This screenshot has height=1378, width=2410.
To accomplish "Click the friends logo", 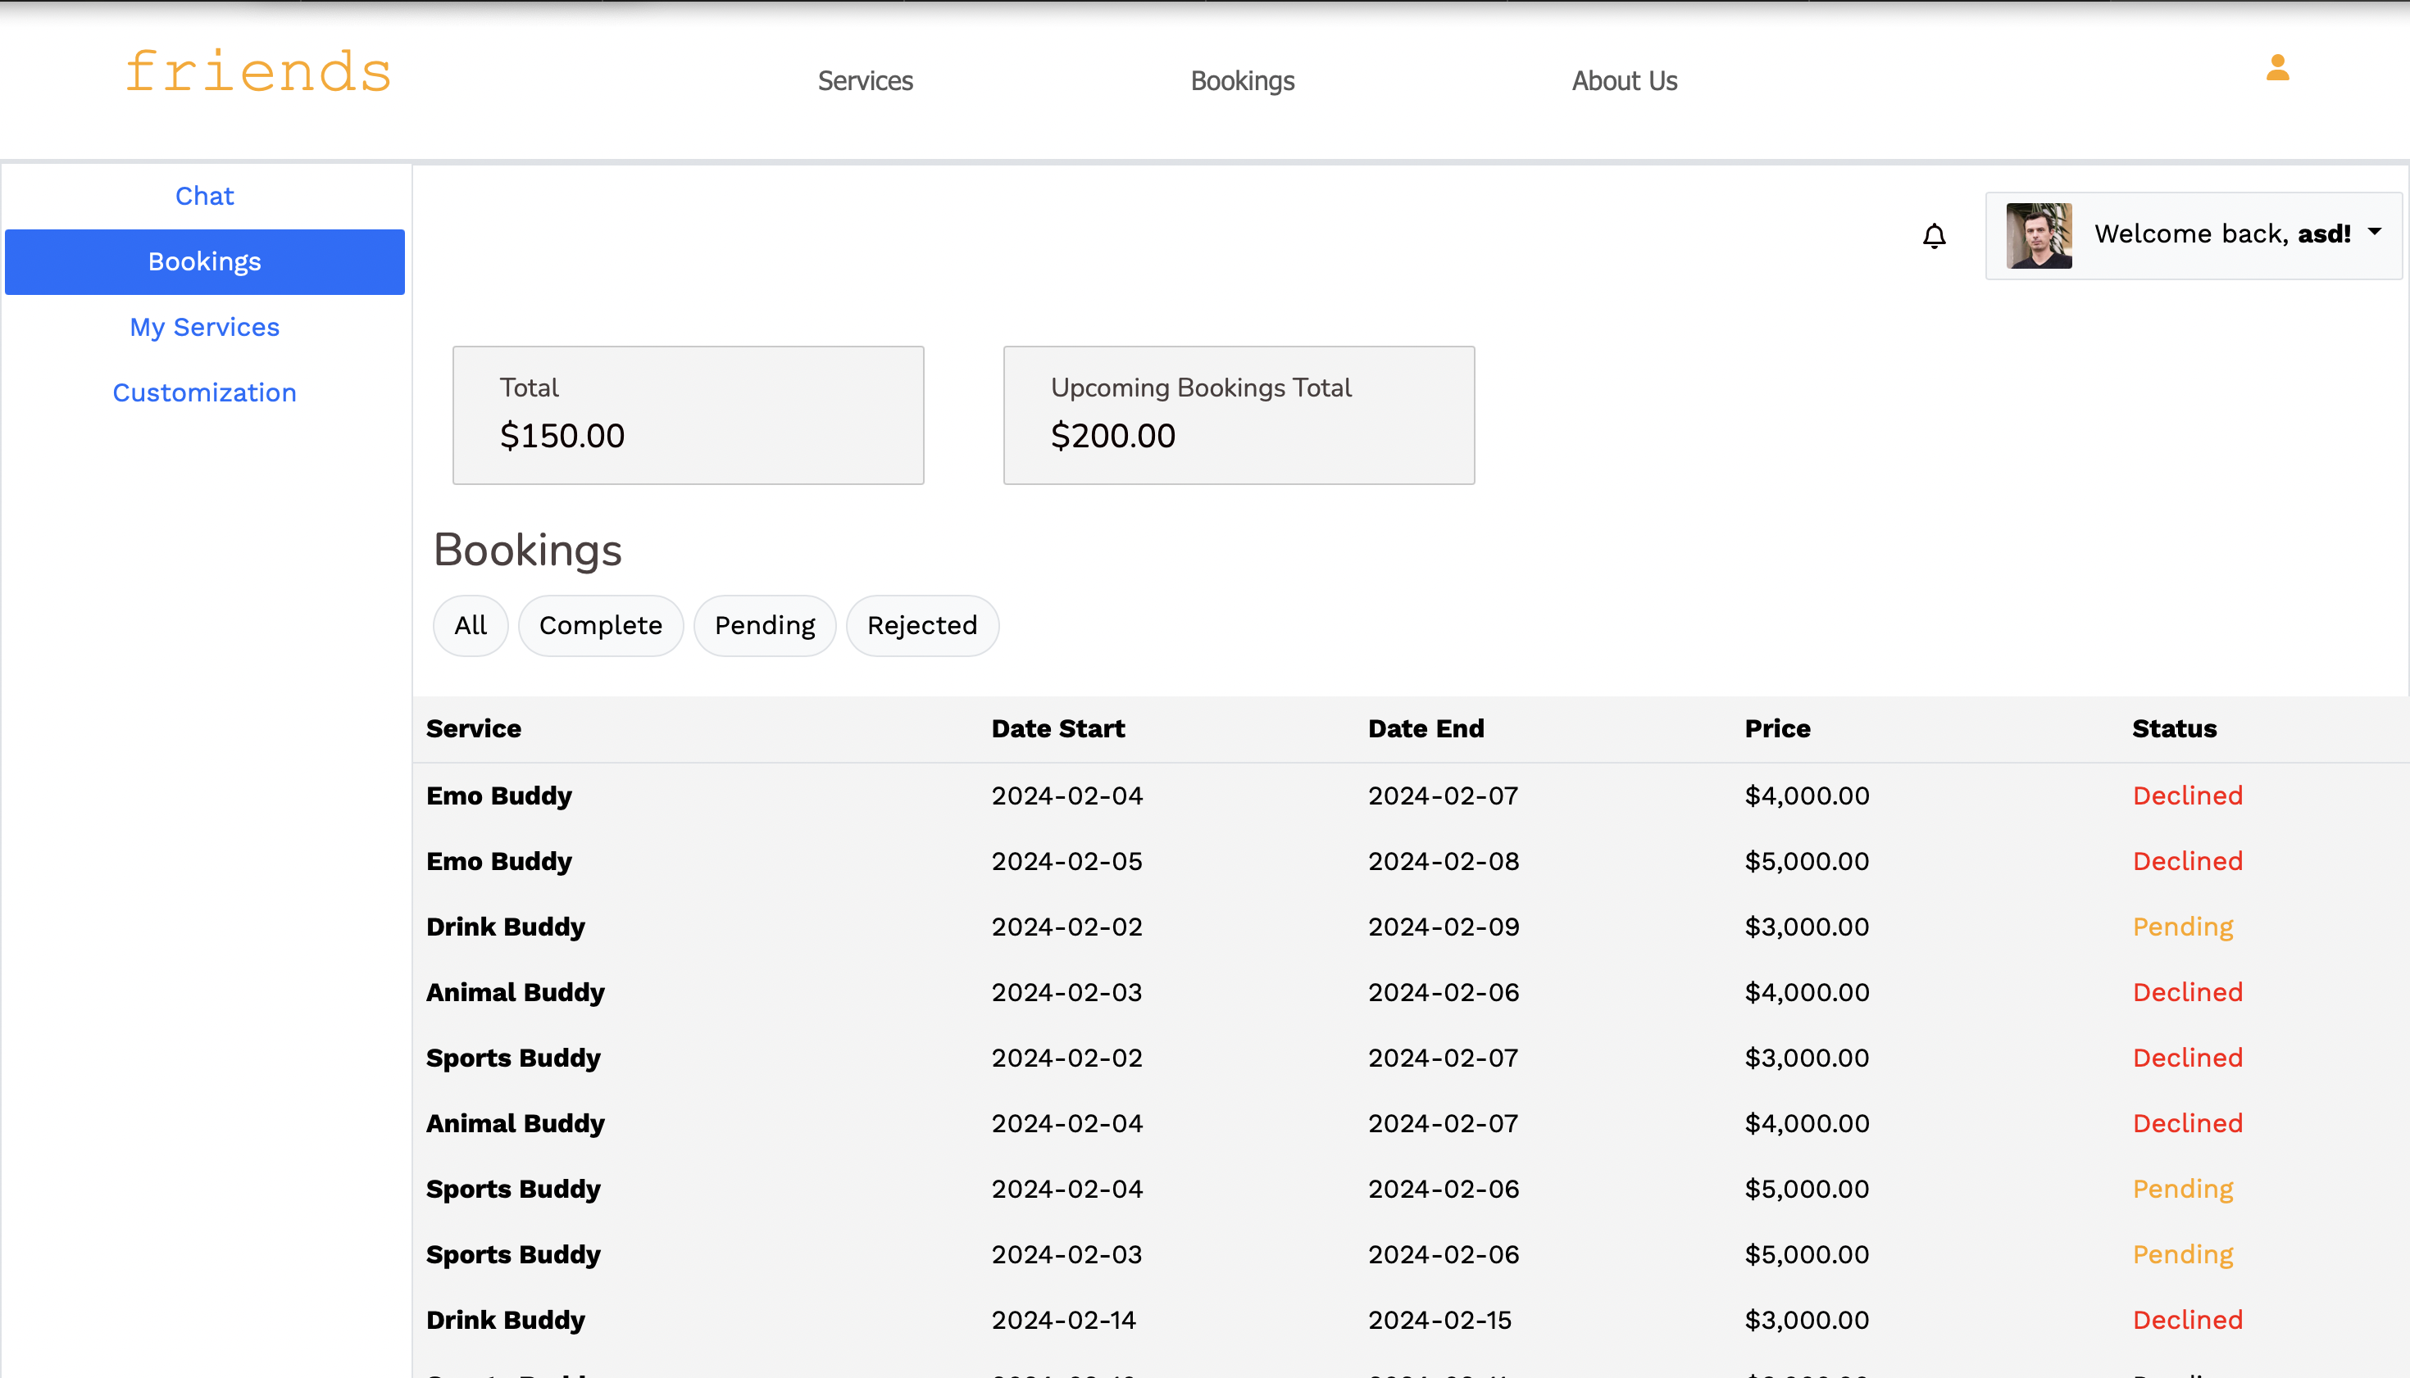I will click(x=258, y=72).
